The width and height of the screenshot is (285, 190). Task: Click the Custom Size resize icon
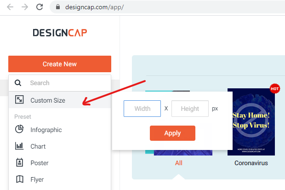[19, 100]
